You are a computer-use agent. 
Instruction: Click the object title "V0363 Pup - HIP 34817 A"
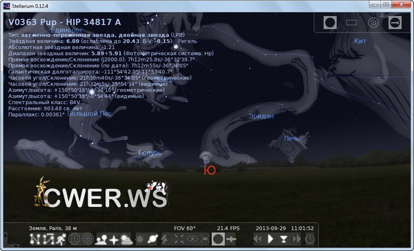(64, 22)
